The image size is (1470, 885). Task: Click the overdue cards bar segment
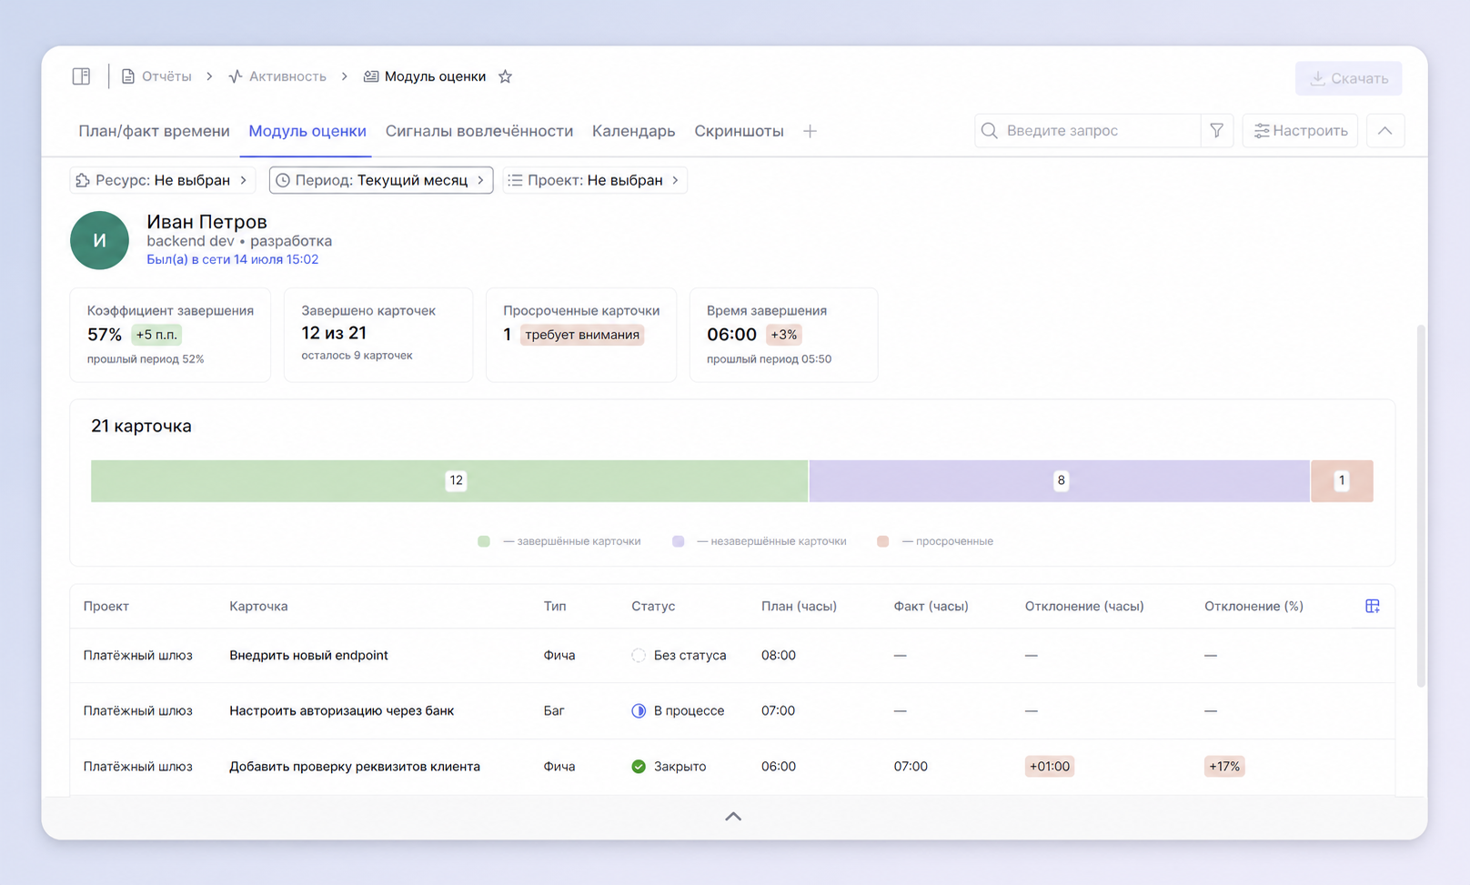(x=1342, y=481)
